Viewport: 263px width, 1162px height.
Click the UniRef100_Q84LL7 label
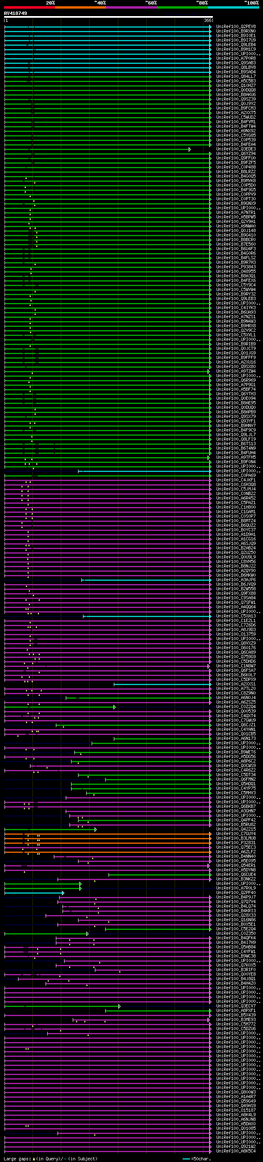click(x=236, y=76)
